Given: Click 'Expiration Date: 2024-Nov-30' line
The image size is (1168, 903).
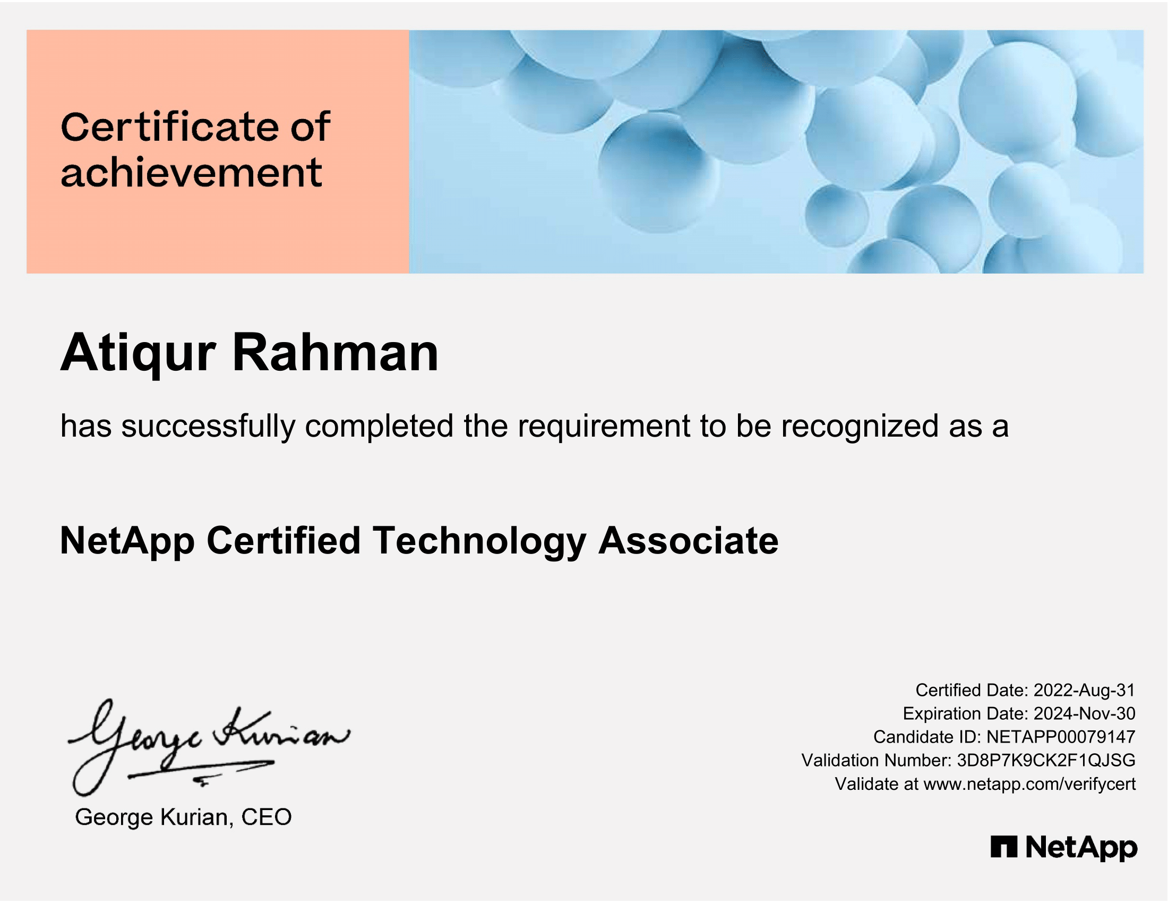Looking at the screenshot, I should point(1018,714).
